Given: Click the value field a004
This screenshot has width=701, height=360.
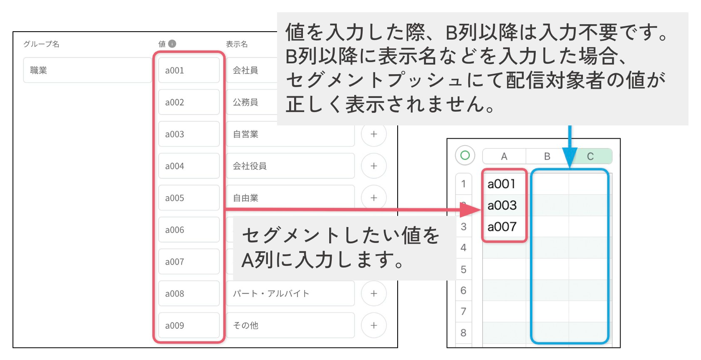Looking at the screenshot, I should tap(189, 166).
